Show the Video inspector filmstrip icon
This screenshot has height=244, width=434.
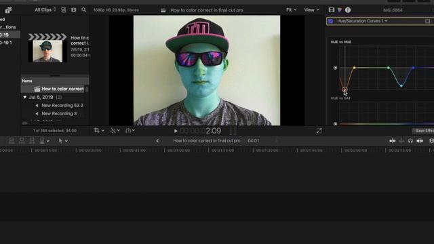point(332,10)
